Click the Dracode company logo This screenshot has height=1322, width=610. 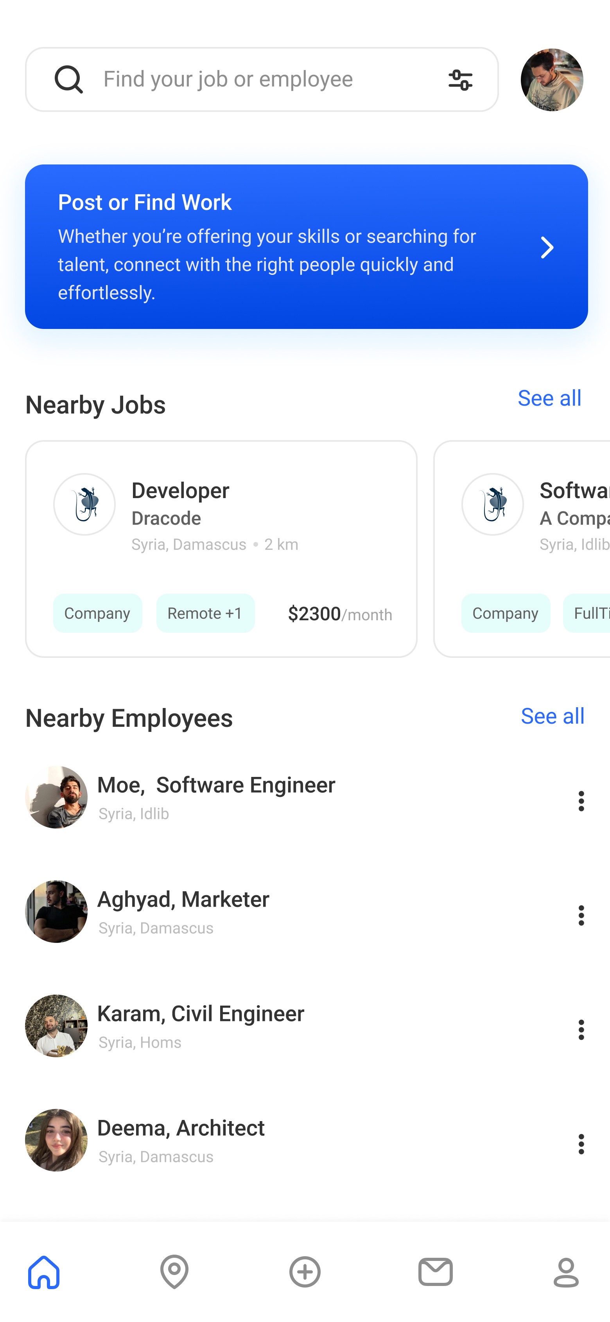tap(84, 504)
